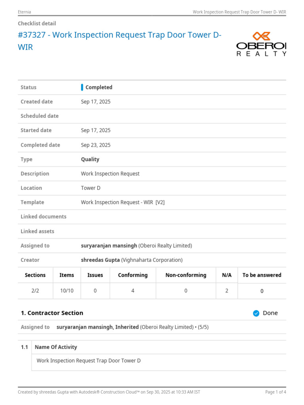The width and height of the screenshot is (304, 405).
Task: Click the blue Done checkmark icon
Action: 256,313
